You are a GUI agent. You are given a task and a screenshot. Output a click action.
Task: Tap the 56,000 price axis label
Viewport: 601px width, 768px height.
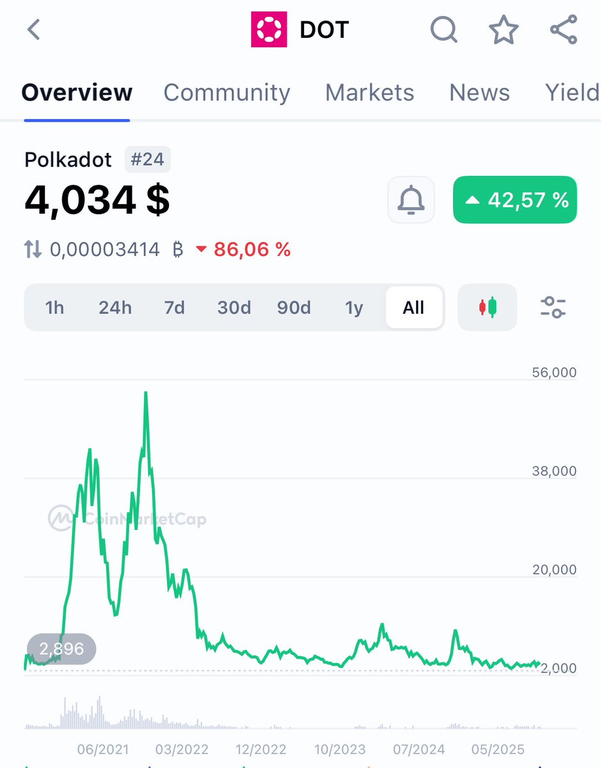pyautogui.click(x=554, y=372)
